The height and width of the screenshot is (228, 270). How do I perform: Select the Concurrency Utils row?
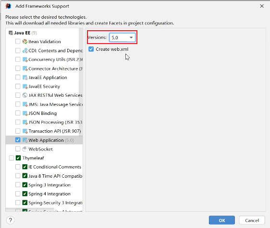pyautogui.click(x=44, y=59)
